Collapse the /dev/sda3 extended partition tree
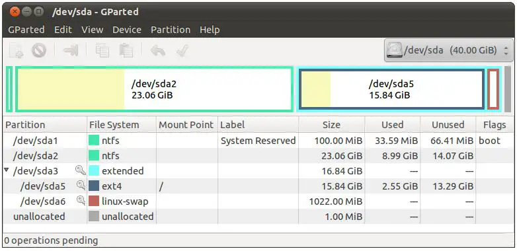The width and height of the screenshot is (517, 251). (7, 170)
